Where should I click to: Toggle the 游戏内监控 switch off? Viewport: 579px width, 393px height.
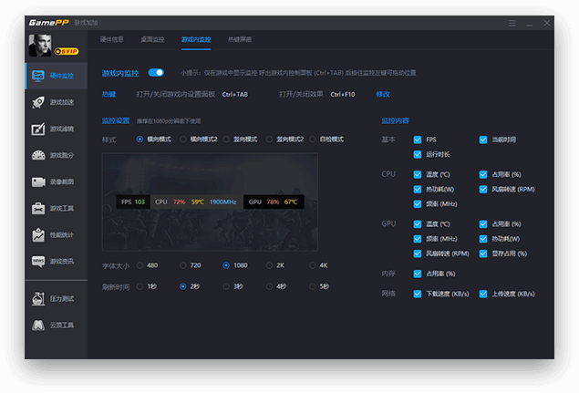click(x=156, y=72)
